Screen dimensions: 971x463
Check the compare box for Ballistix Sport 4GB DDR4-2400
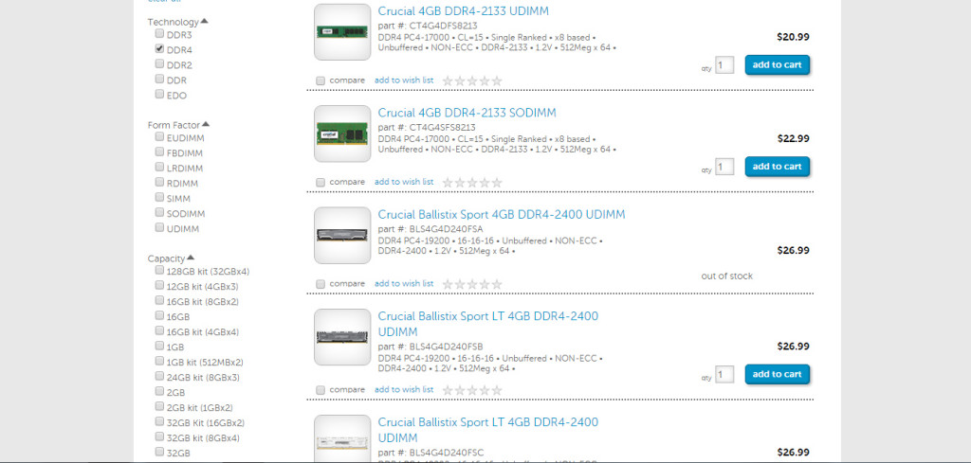click(x=321, y=284)
